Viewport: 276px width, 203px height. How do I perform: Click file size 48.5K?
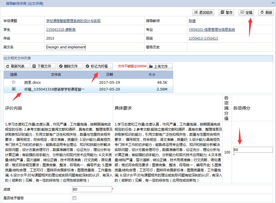pyautogui.click(x=162, y=83)
